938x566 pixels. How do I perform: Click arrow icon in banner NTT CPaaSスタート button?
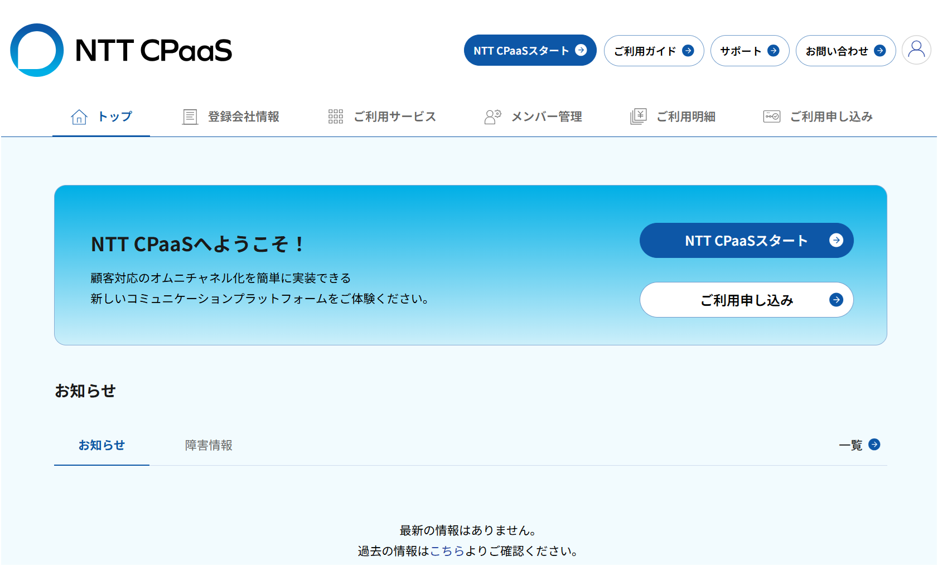836,240
